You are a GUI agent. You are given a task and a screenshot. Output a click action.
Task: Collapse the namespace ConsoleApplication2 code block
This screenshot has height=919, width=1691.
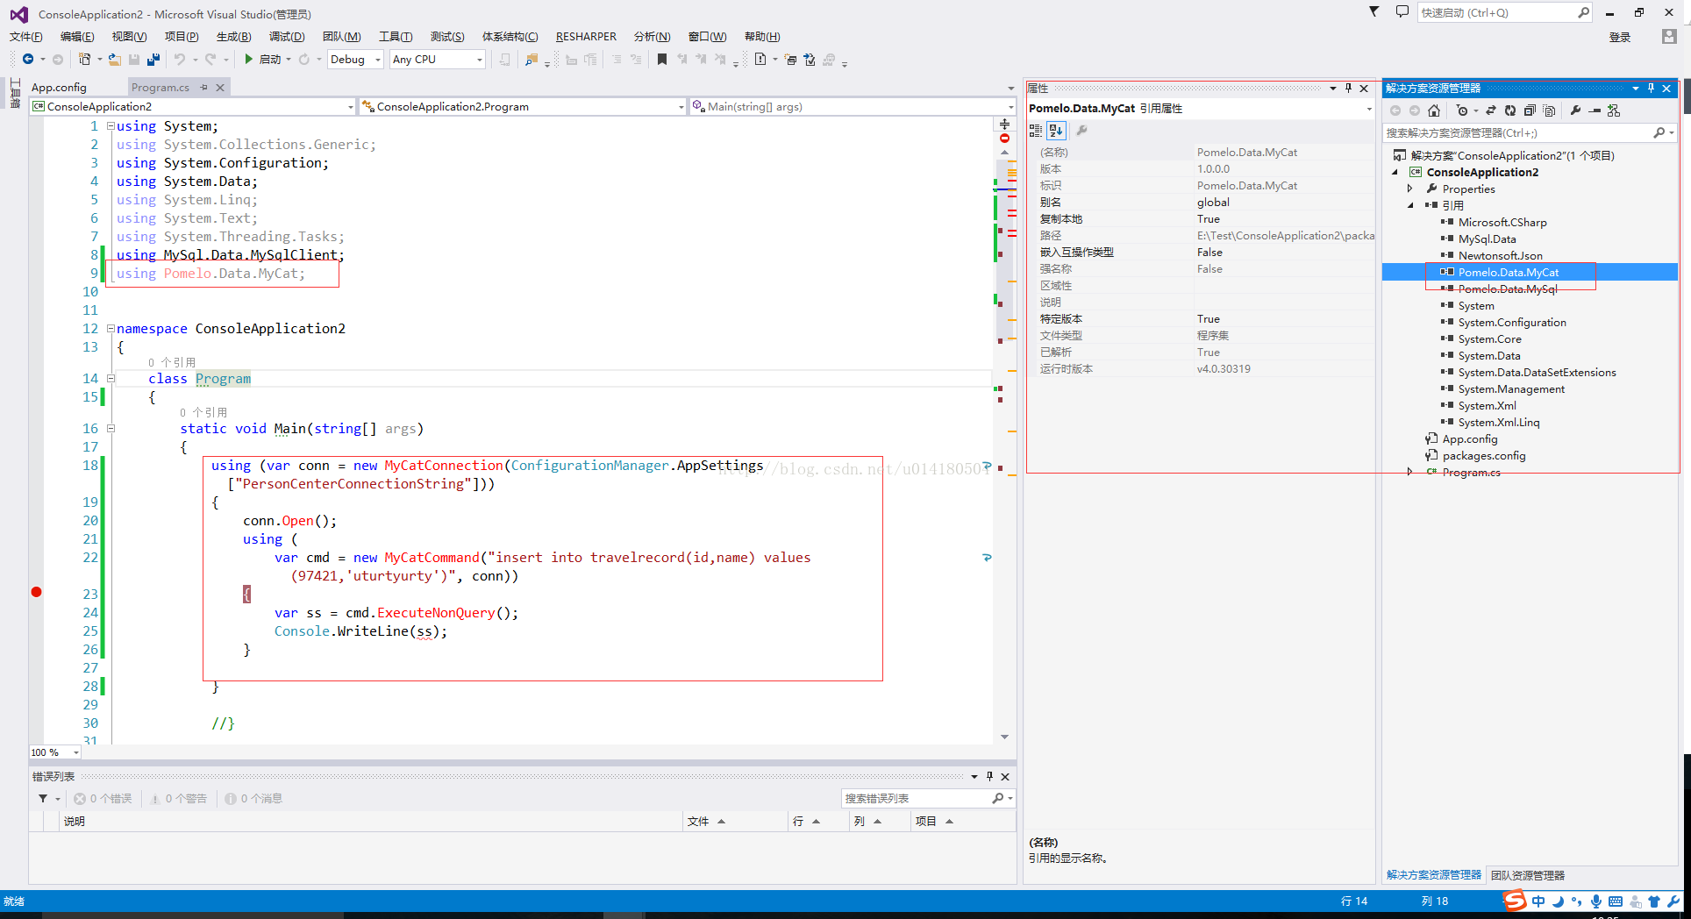pyautogui.click(x=111, y=328)
